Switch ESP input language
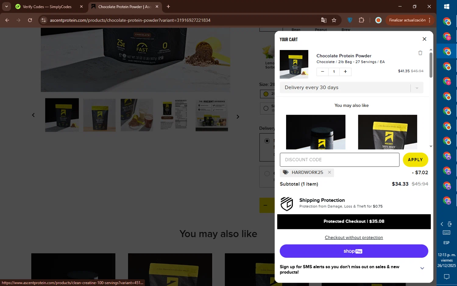 [447, 243]
